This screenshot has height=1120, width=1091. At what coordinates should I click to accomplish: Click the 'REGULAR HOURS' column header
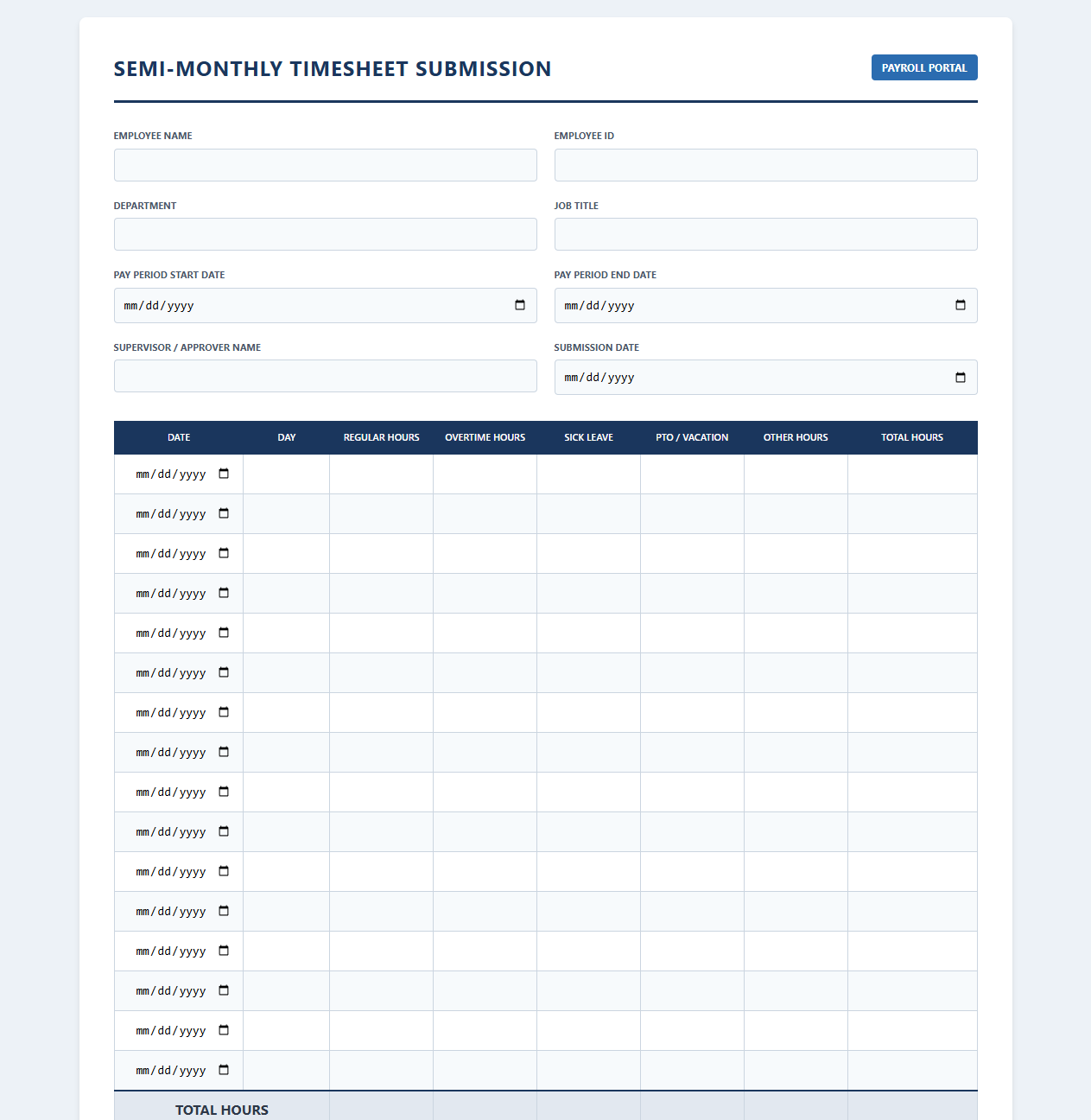[382, 437]
